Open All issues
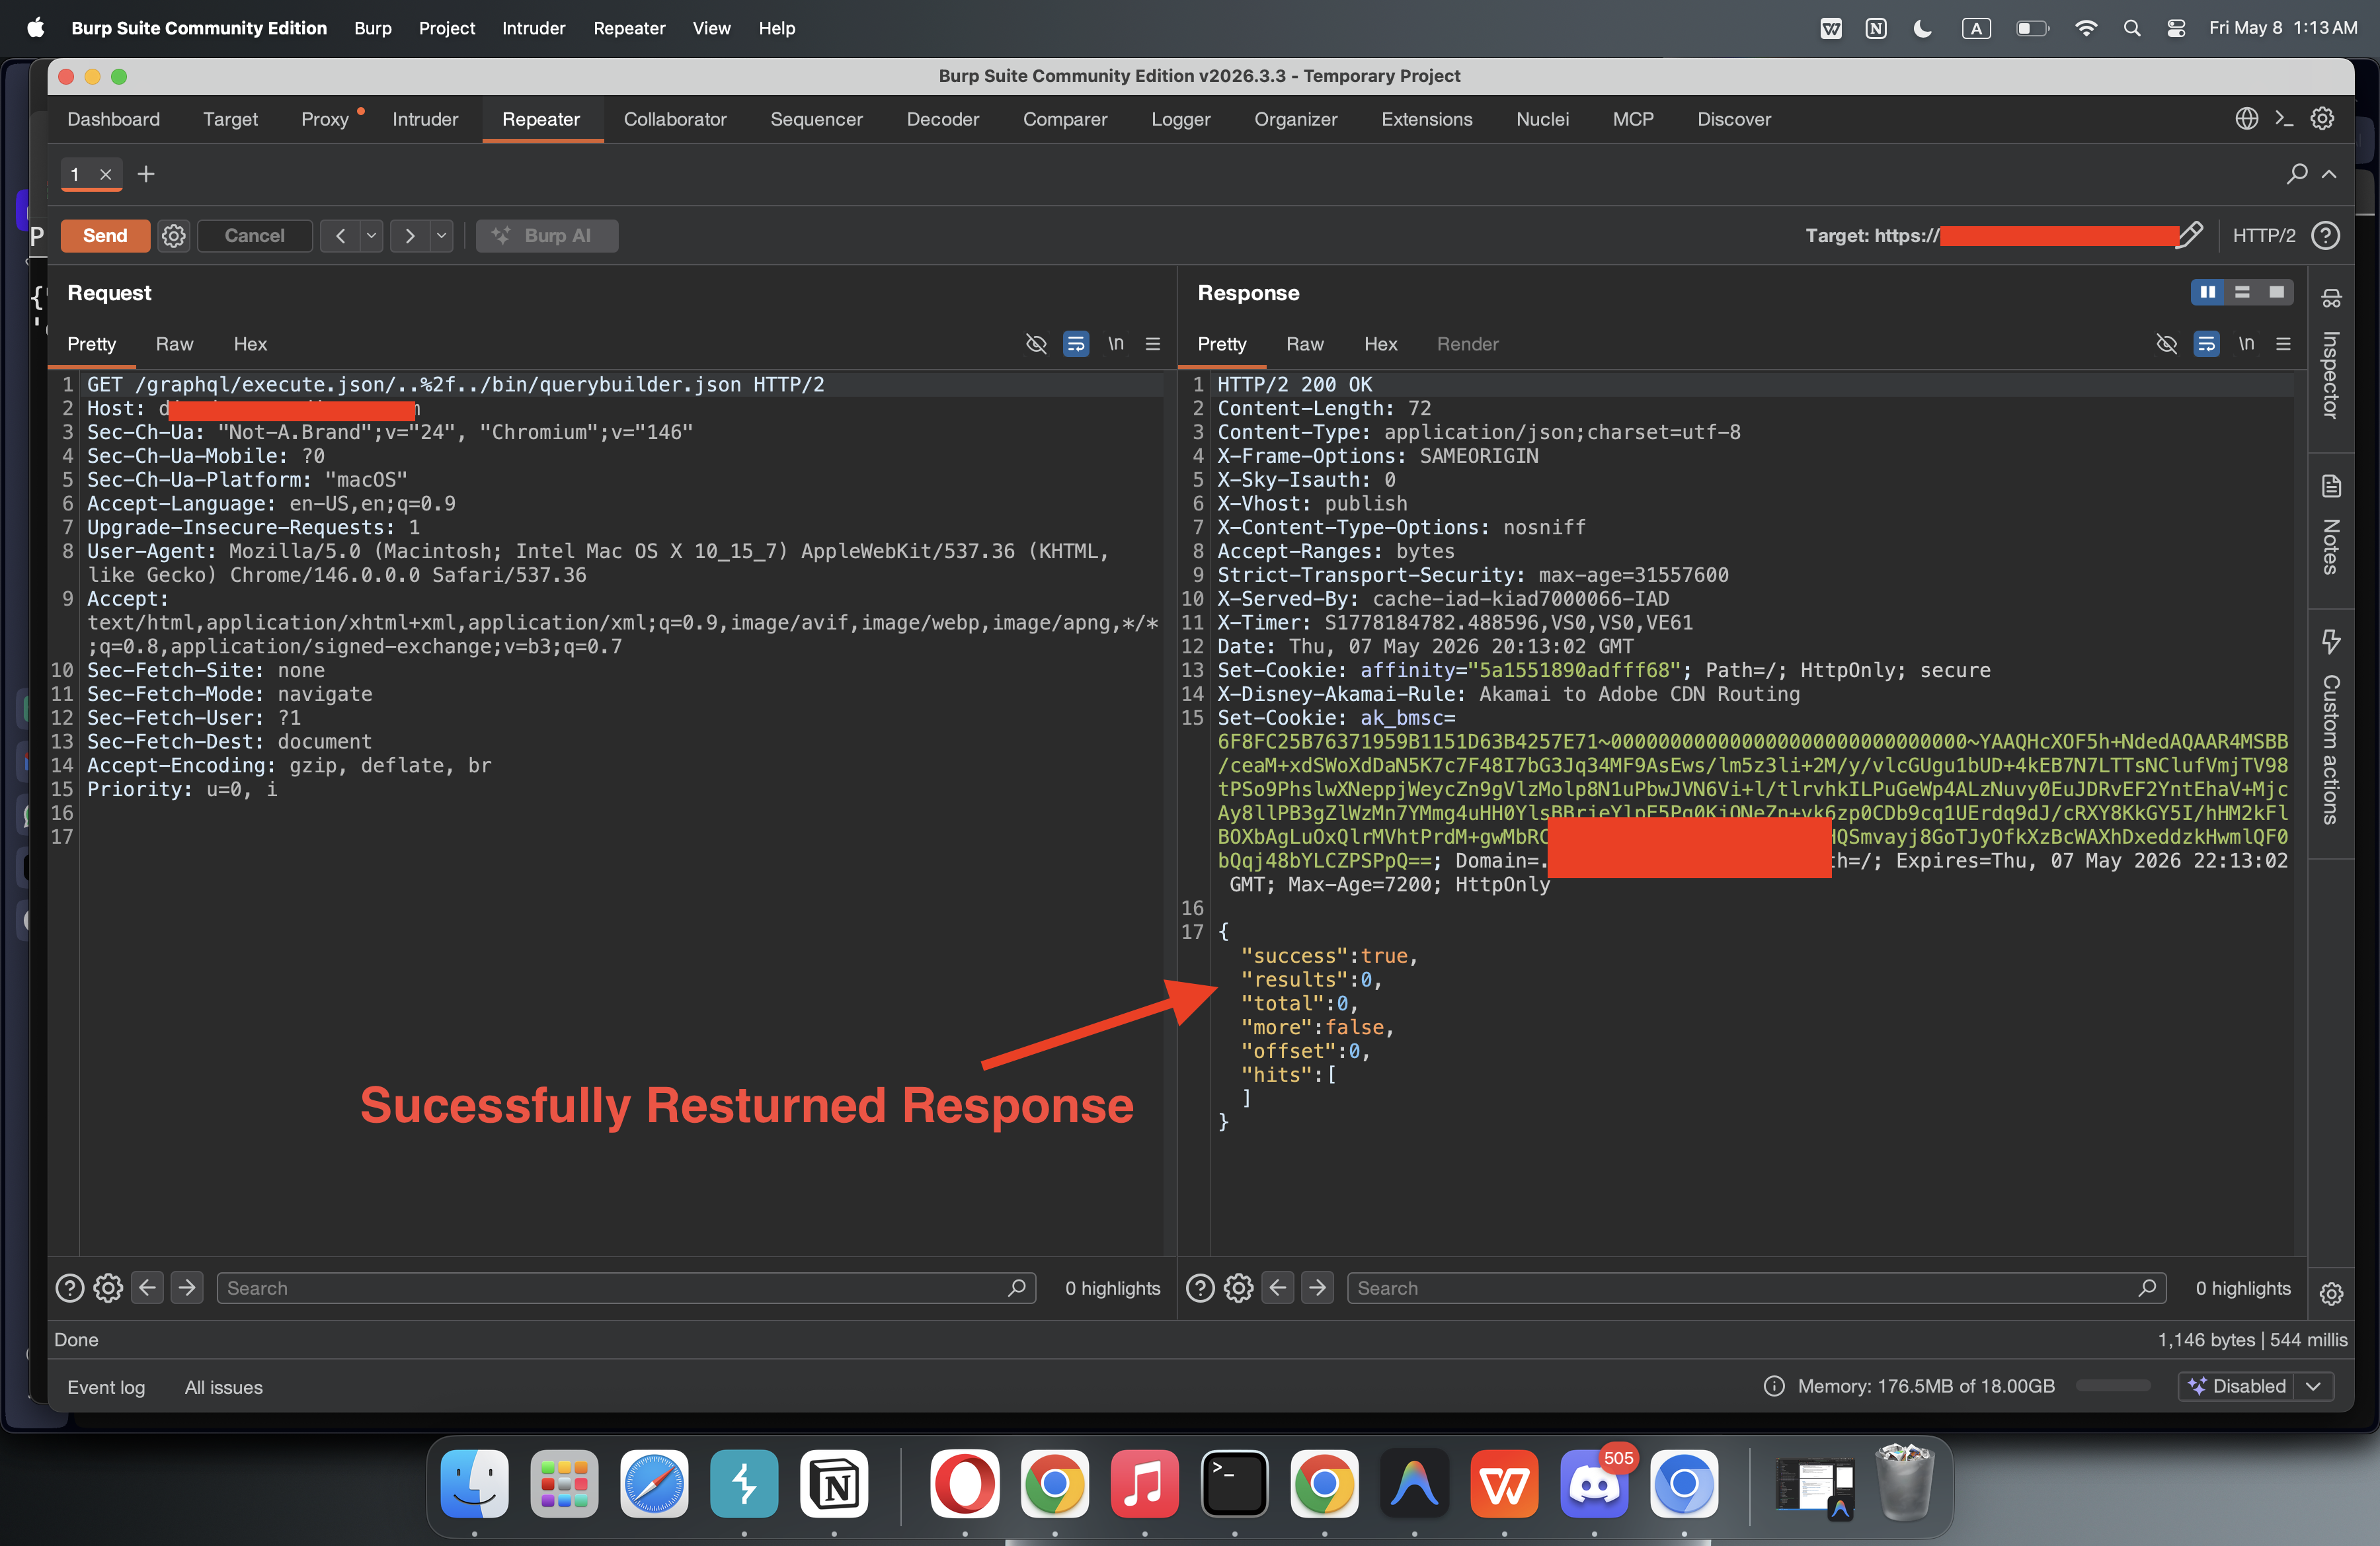Viewport: 2380px width, 1546px height. click(223, 1387)
